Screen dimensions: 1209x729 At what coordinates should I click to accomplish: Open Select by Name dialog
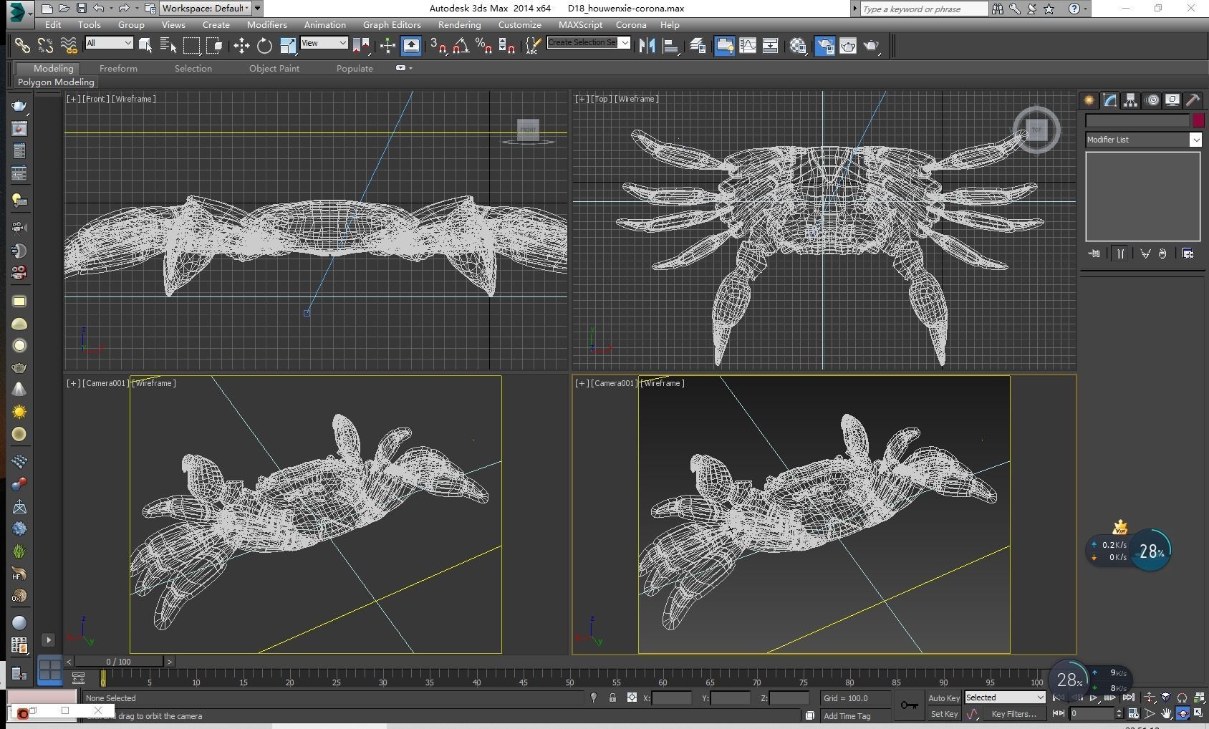tap(168, 46)
